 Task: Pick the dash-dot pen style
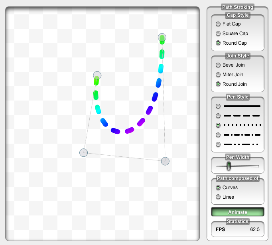click(x=218, y=135)
